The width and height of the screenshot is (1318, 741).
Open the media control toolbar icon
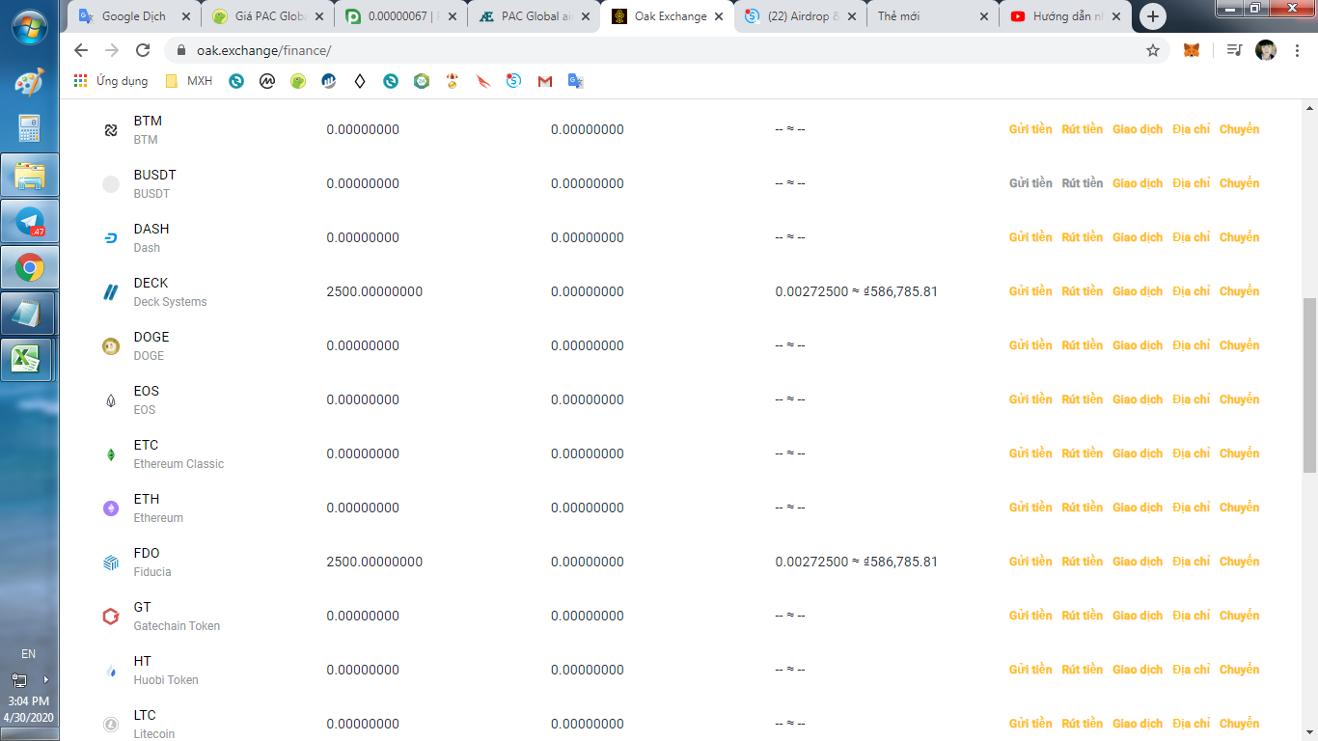tap(1234, 50)
